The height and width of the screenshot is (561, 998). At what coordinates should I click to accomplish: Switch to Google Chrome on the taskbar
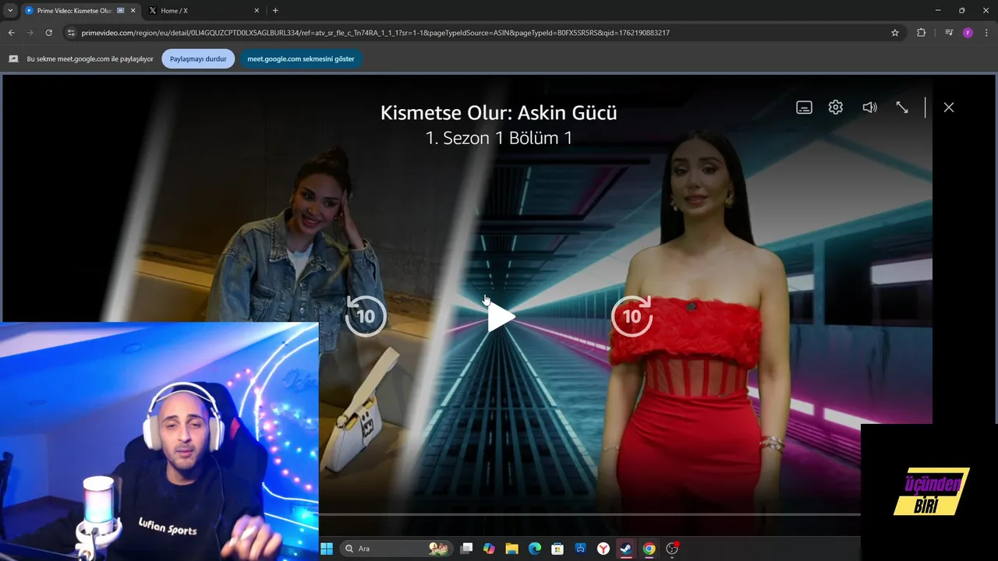[649, 549]
